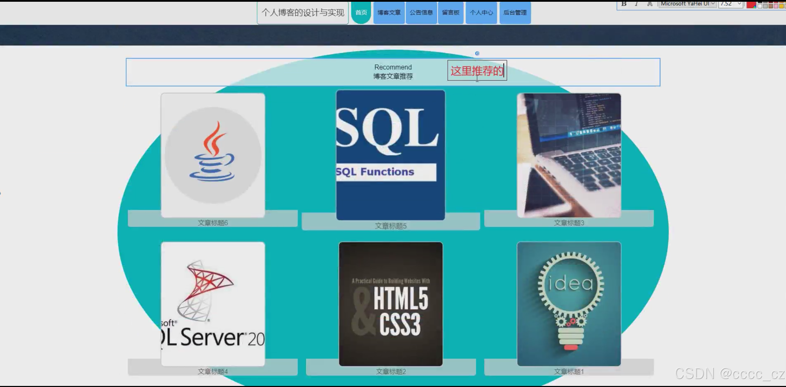The image size is (786, 387).
Task: Open the 个人中心 page
Action: 481,13
